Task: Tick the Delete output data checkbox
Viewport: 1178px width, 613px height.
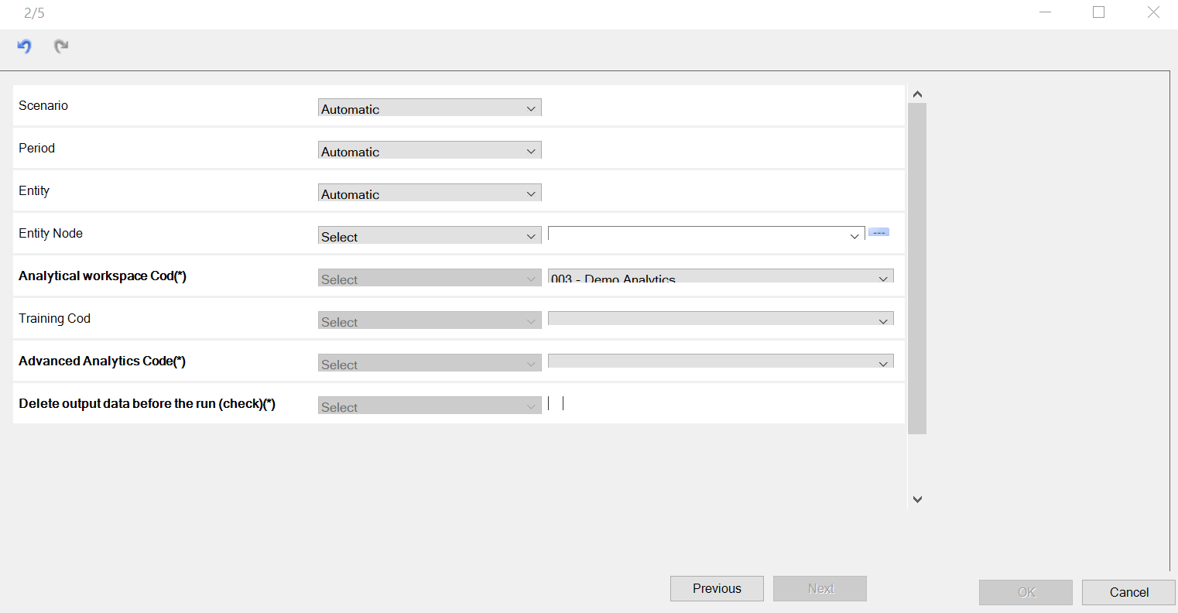Action: (x=556, y=403)
